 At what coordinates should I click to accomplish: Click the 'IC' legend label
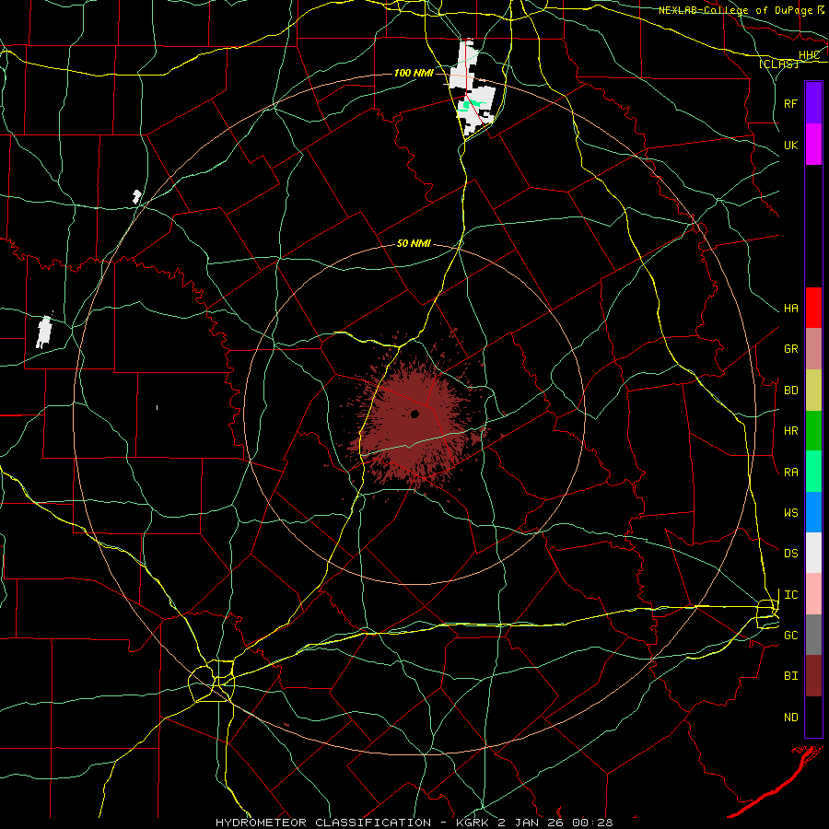(x=790, y=595)
